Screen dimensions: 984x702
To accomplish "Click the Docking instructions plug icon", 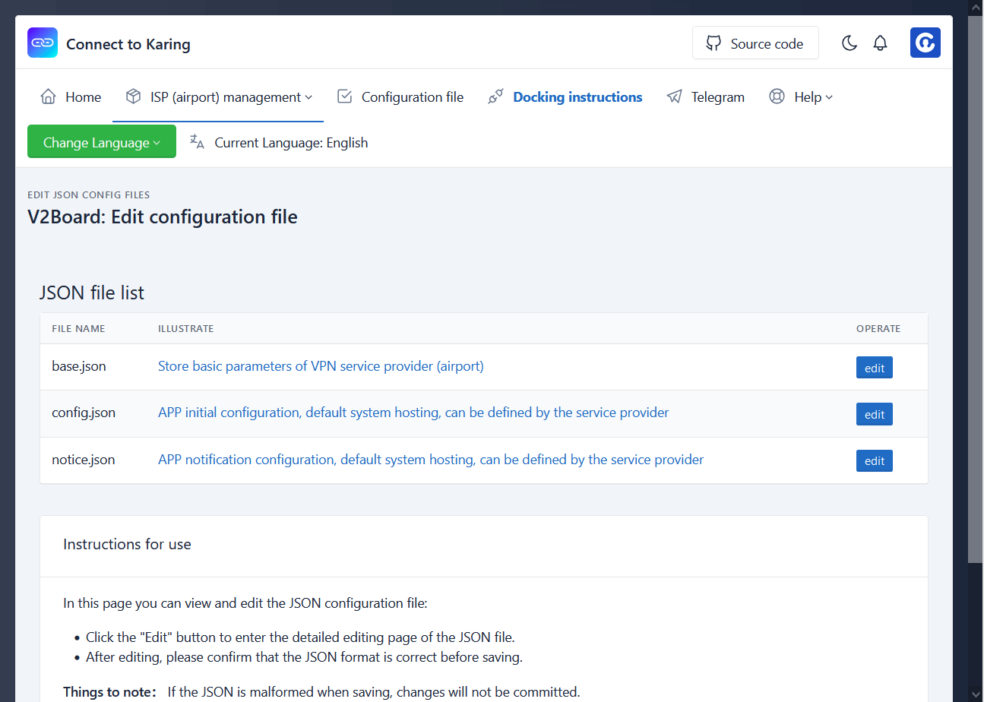I will pyautogui.click(x=495, y=97).
